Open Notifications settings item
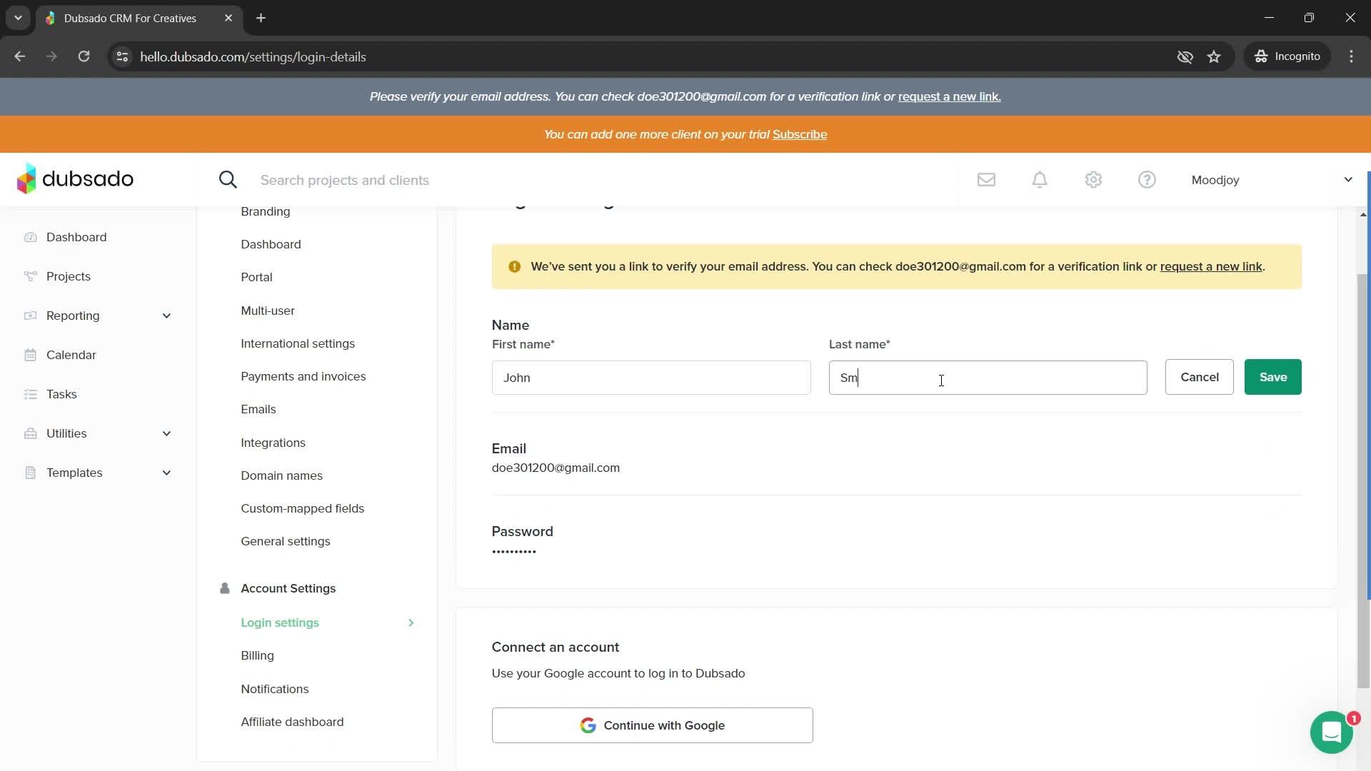The width and height of the screenshot is (1371, 771). coord(274,689)
